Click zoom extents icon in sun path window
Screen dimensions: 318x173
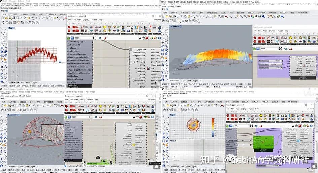(x=91, y=117)
